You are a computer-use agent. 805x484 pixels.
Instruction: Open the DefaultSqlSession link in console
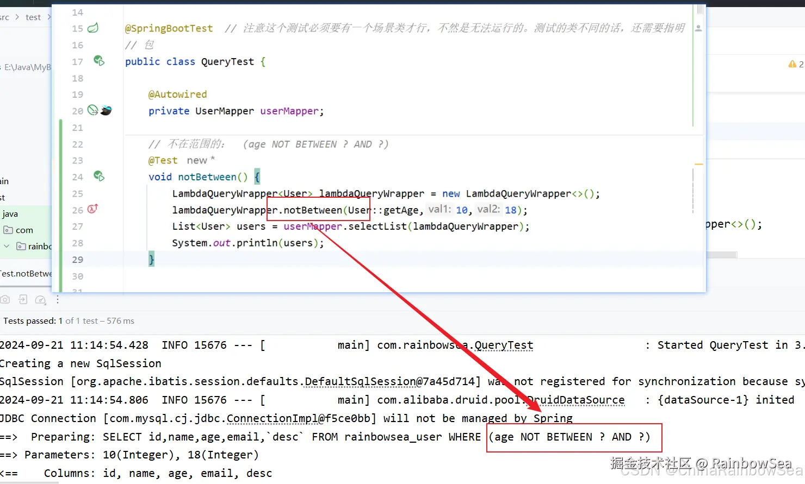pyautogui.click(x=361, y=381)
